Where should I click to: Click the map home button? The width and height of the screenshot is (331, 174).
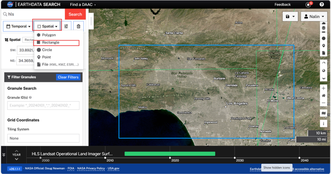pyautogui.click(x=324, y=96)
